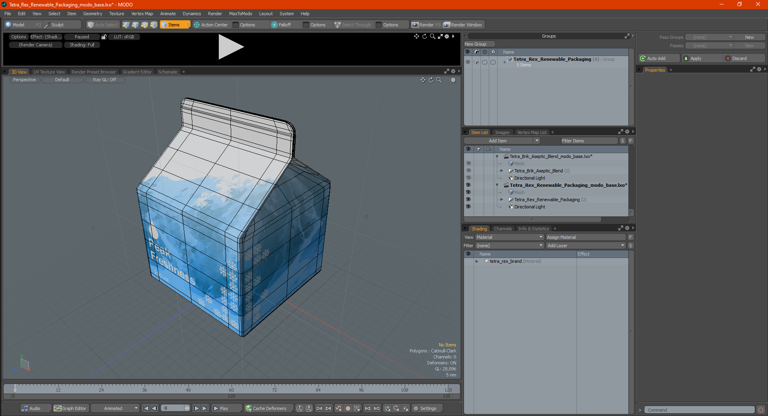The width and height of the screenshot is (768, 416).
Task: Open Render Window
Action: coord(463,25)
